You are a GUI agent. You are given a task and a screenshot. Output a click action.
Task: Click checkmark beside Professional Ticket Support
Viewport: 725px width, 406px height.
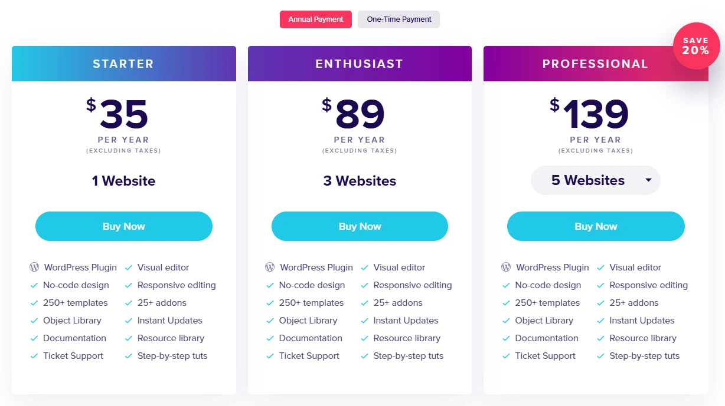[506, 356]
